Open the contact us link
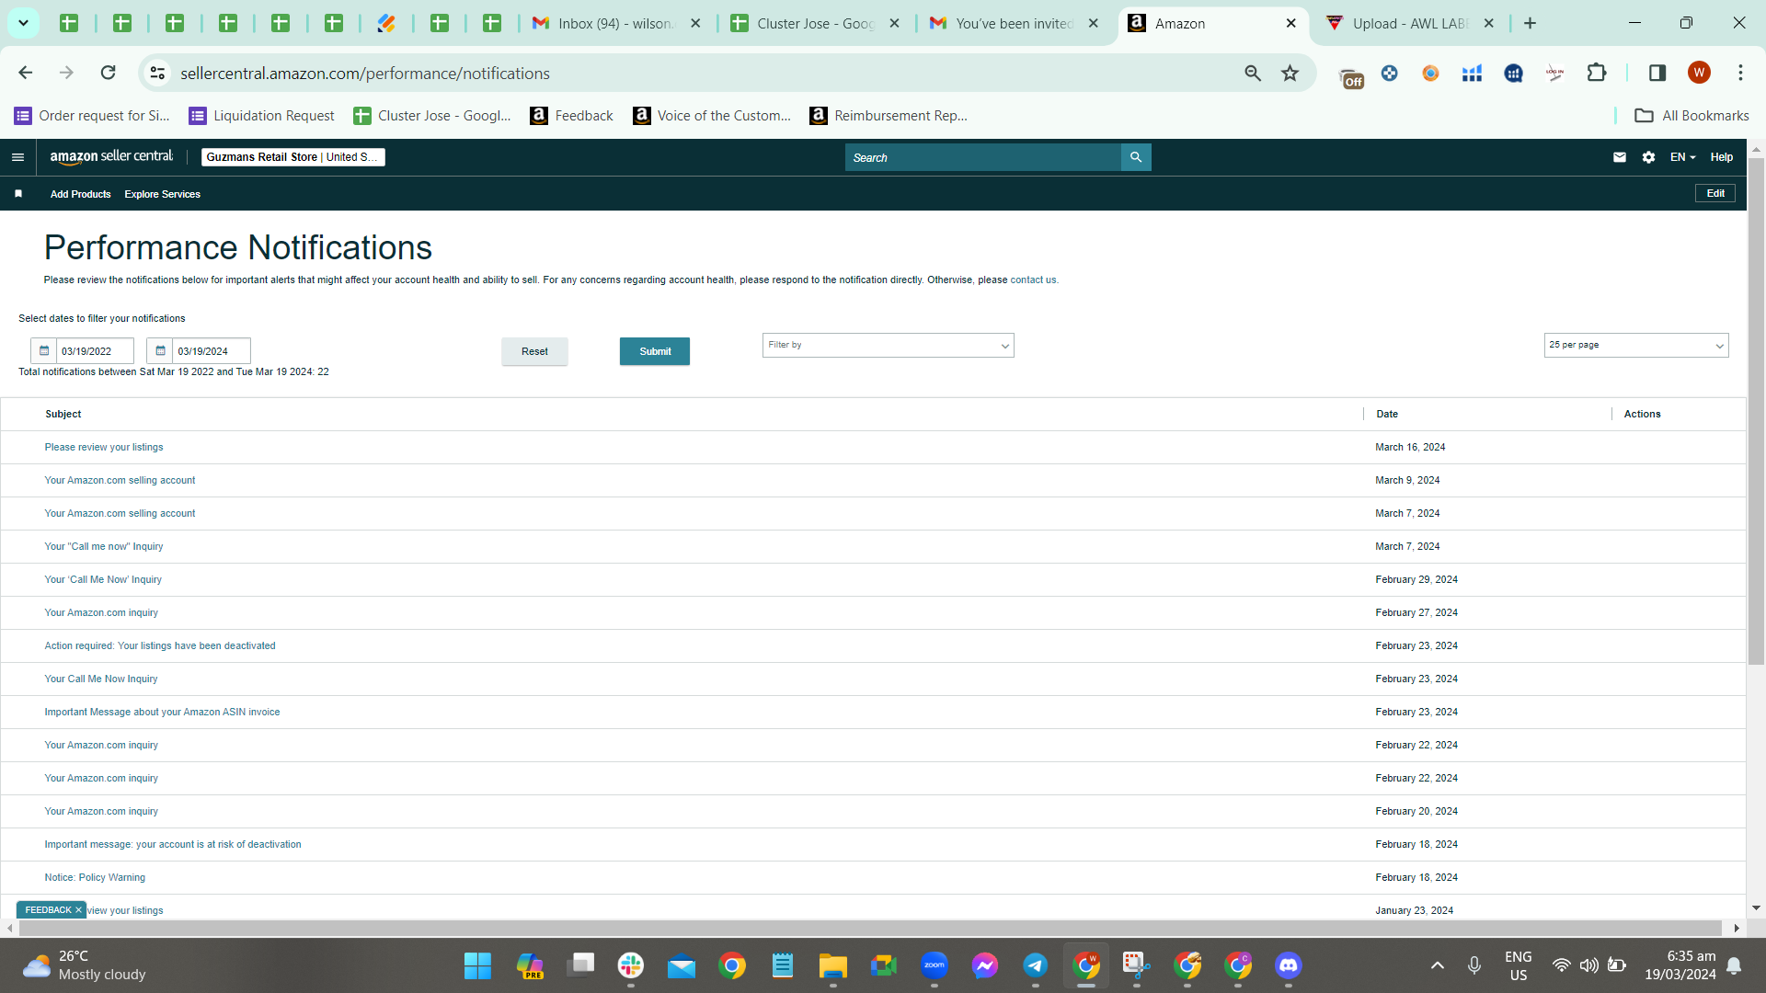 [x=1033, y=280]
